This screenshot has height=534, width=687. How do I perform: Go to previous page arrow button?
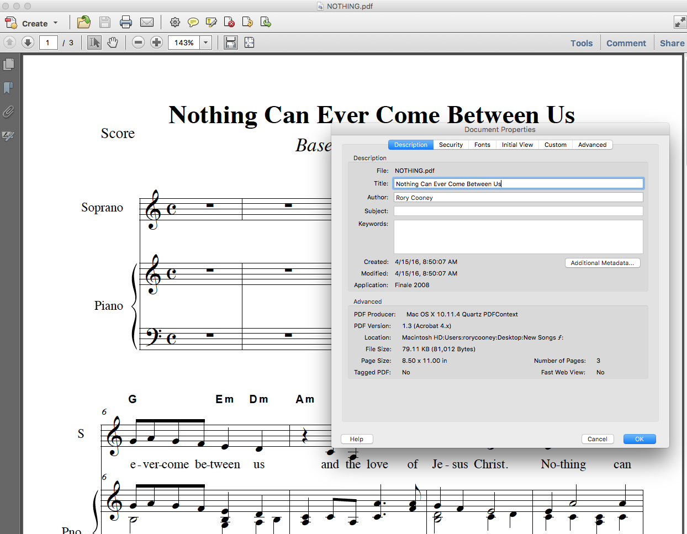tap(9, 43)
